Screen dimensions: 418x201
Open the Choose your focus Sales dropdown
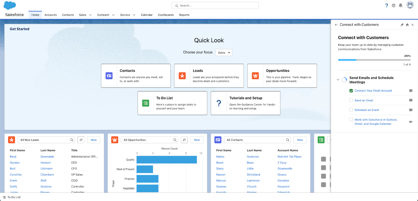[x=224, y=52]
